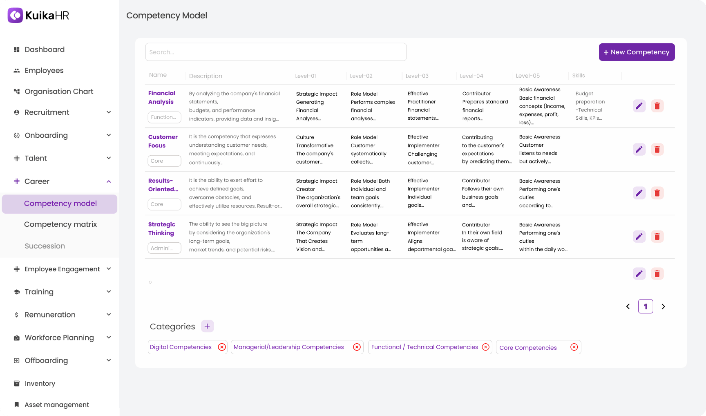Select Succession in the sidebar
The height and width of the screenshot is (416, 706).
tap(45, 246)
